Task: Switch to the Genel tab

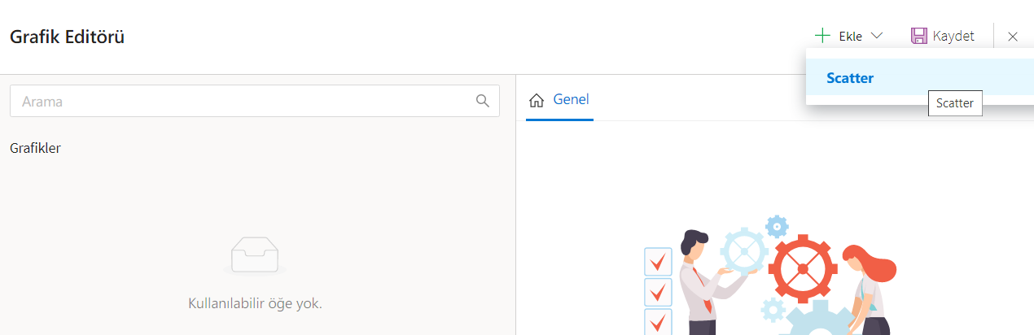Action: (x=571, y=100)
